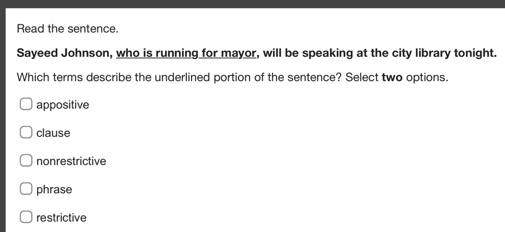
Task: Click the 'Read the sentence.' instruction
Action: tap(68, 28)
